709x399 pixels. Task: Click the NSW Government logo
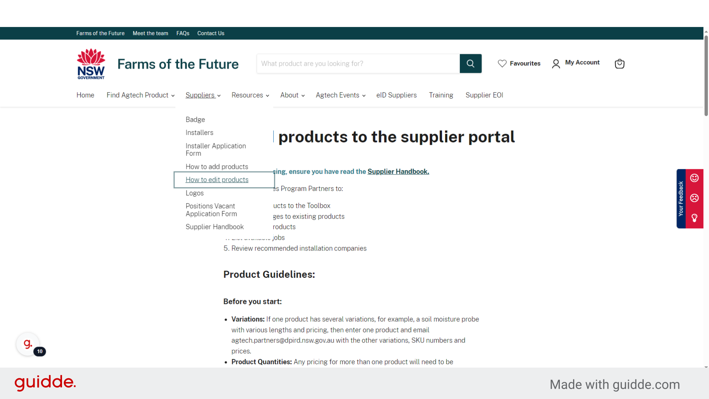[x=91, y=64]
